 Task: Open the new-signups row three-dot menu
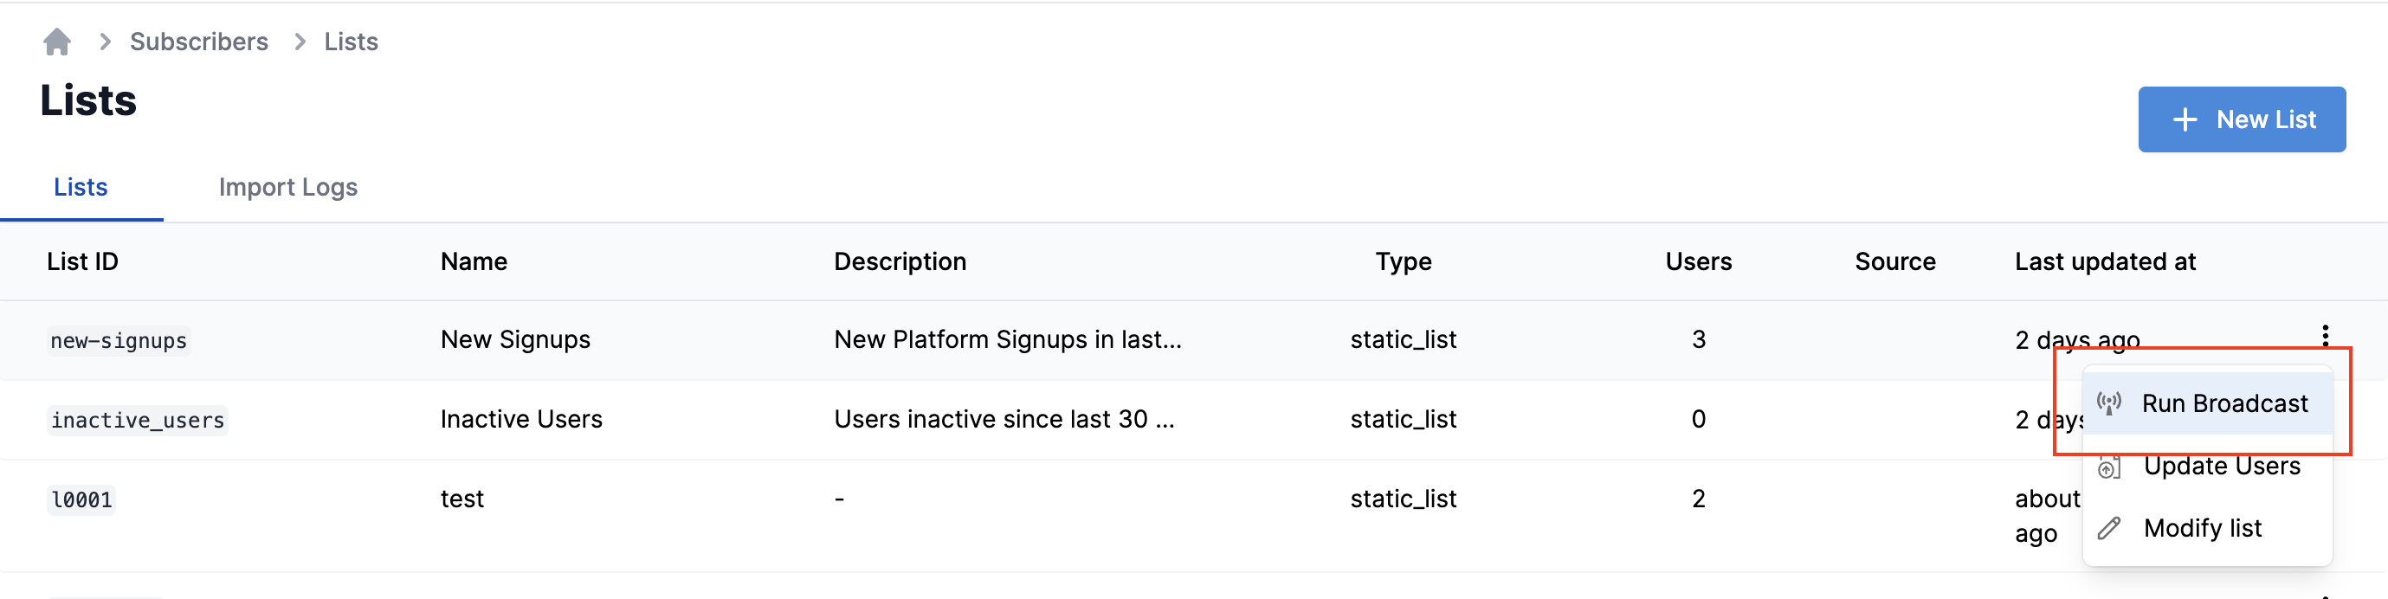pos(2324,335)
